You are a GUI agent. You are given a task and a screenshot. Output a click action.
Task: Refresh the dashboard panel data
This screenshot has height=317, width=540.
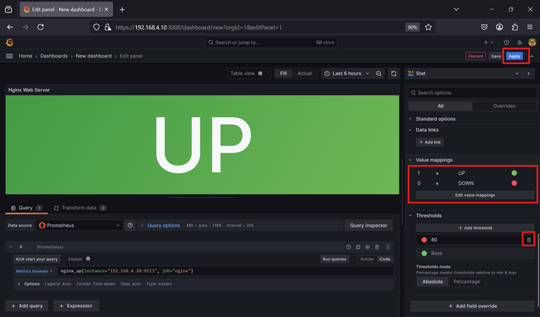point(393,74)
